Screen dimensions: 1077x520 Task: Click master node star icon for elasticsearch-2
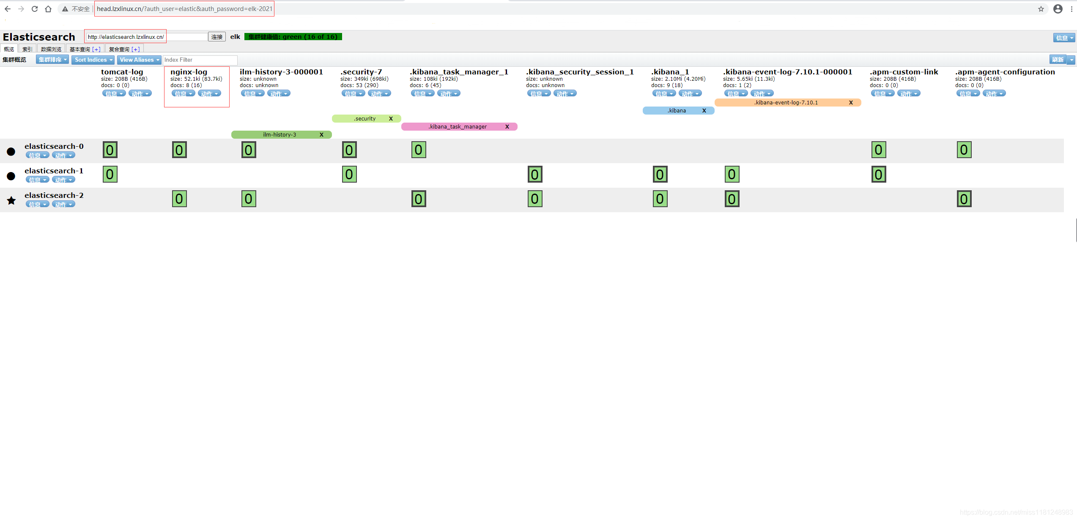click(x=11, y=200)
